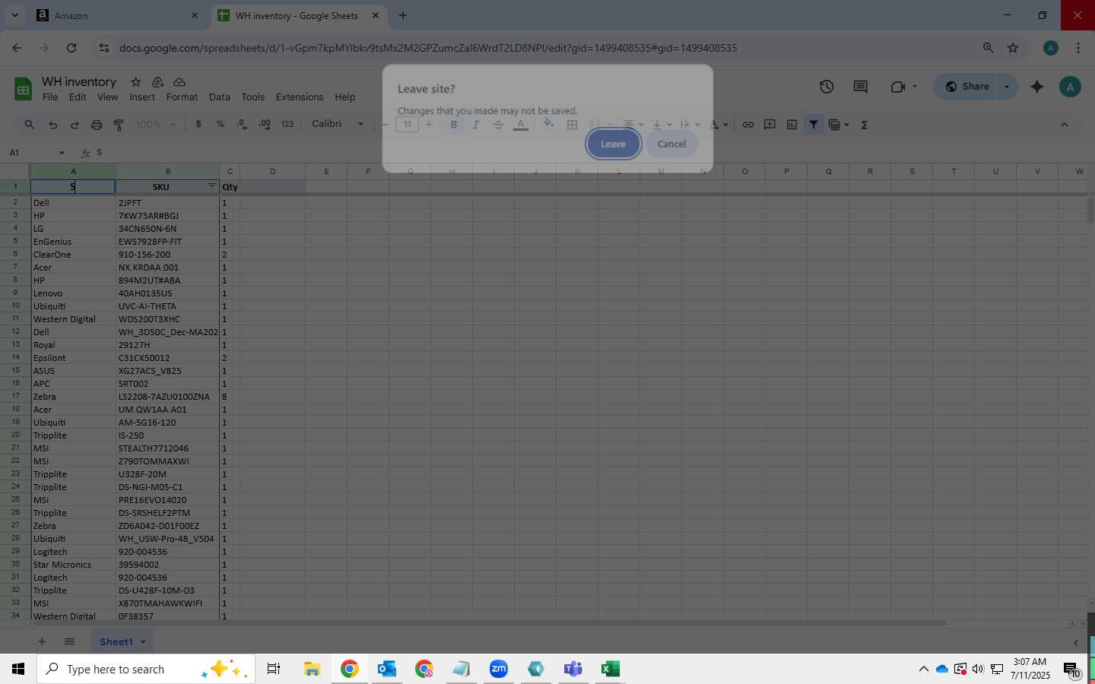This screenshot has height=684, width=1095.
Task: Cancel the Leave site dialog
Action: 671,144
